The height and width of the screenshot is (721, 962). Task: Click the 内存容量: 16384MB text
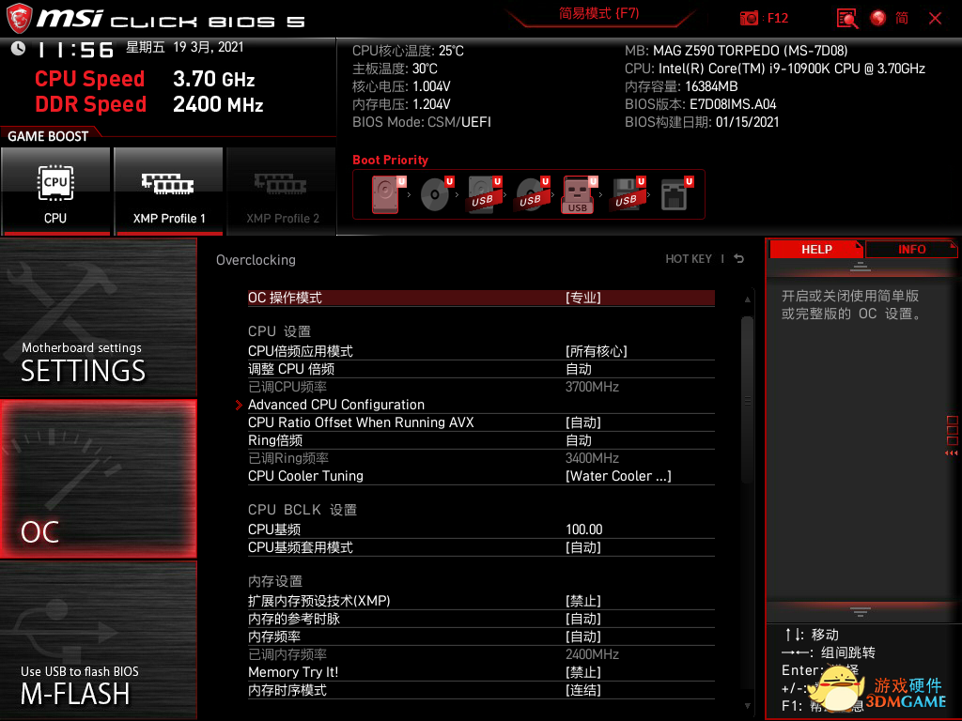click(x=681, y=86)
